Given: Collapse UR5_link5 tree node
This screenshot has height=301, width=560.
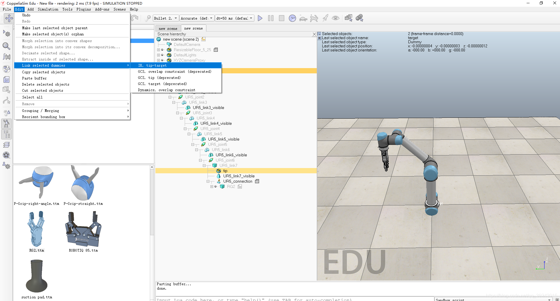Looking at the screenshot, I should (x=189, y=134).
